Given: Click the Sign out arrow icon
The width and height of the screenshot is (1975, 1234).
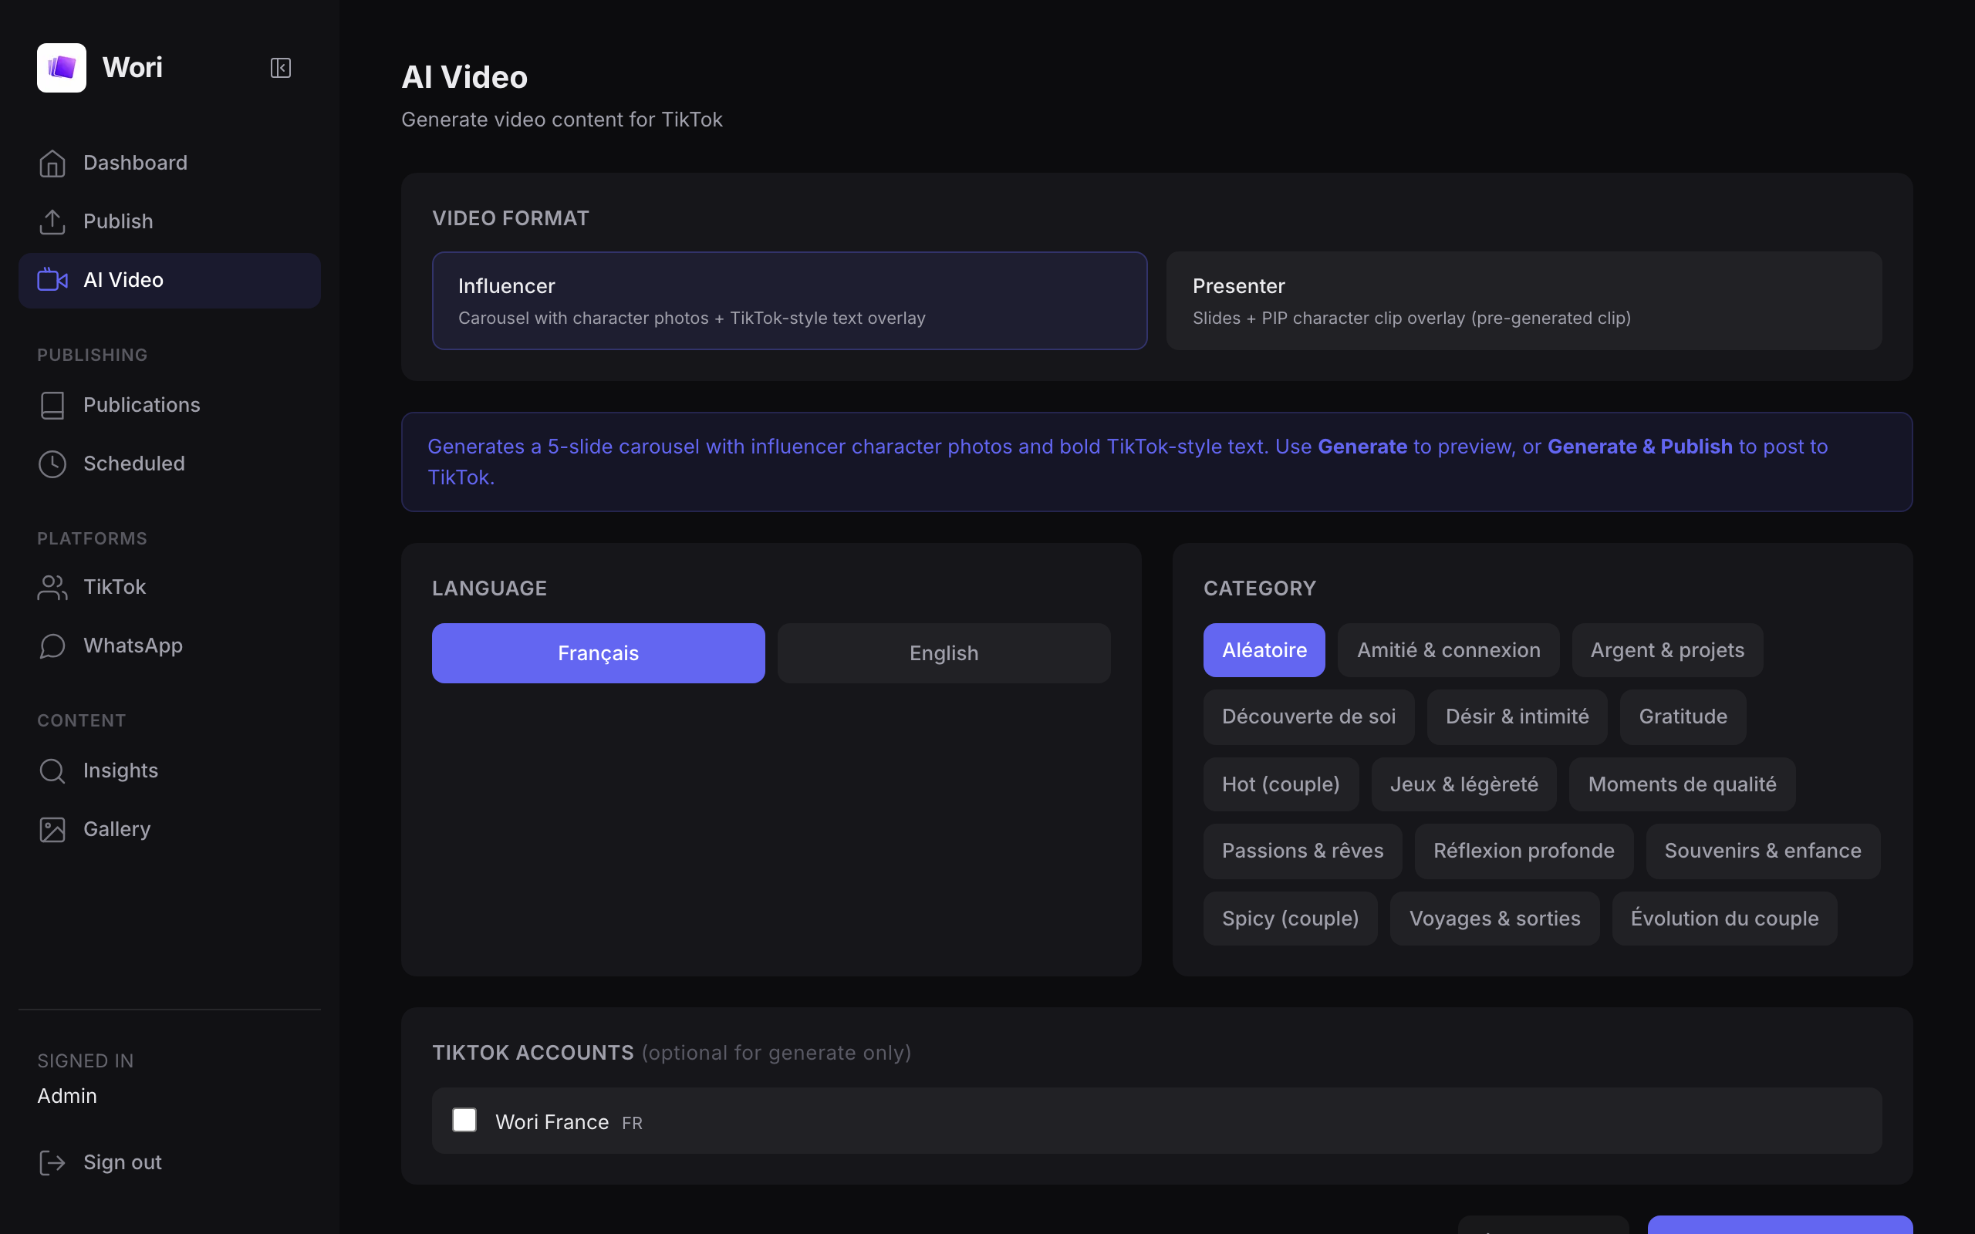Looking at the screenshot, I should coord(52,1163).
